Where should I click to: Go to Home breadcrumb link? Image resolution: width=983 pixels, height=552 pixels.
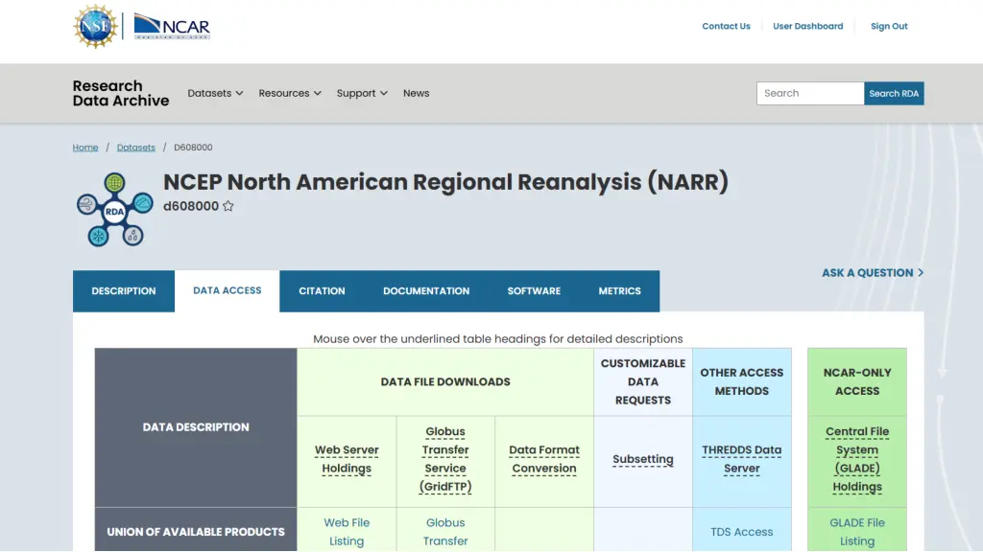point(85,148)
